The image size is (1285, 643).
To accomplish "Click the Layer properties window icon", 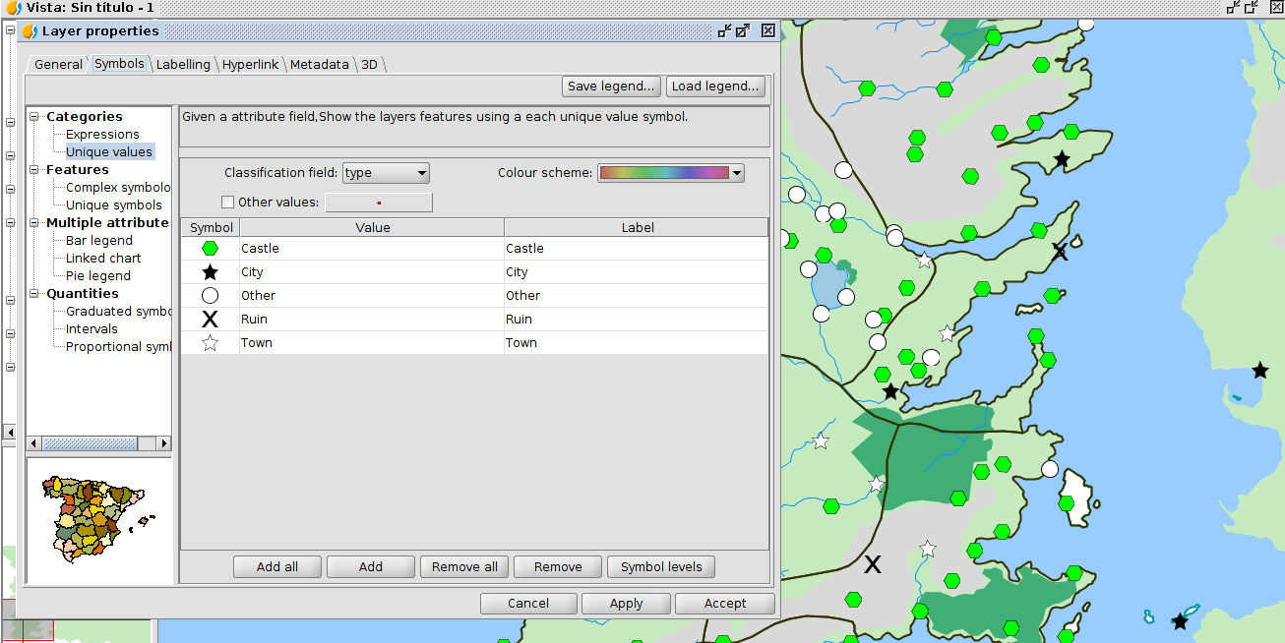I will click(30, 30).
